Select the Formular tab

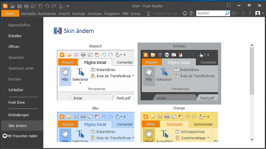(78, 14)
